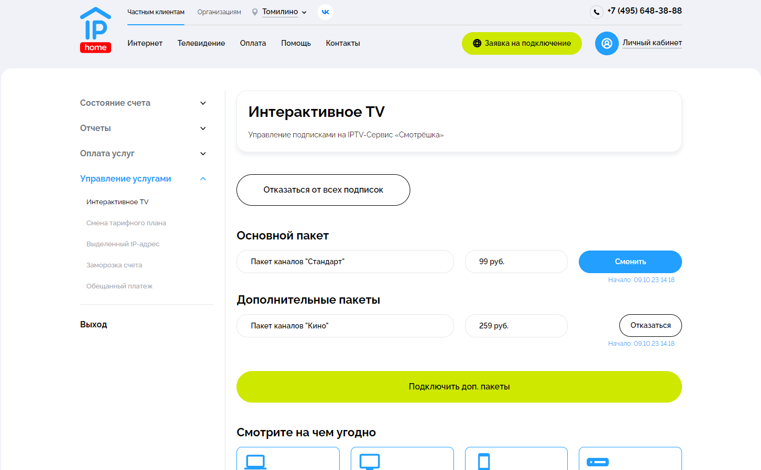Click the set-top box device icon card

pos(630,459)
